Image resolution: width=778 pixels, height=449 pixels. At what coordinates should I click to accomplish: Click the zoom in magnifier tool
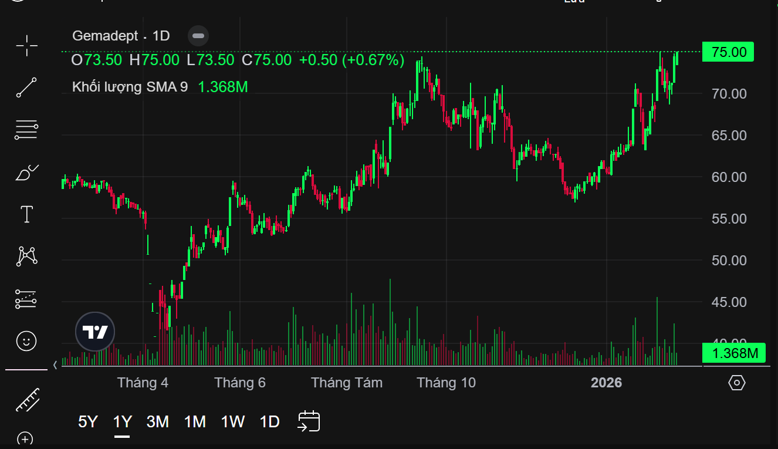pos(25,438)
